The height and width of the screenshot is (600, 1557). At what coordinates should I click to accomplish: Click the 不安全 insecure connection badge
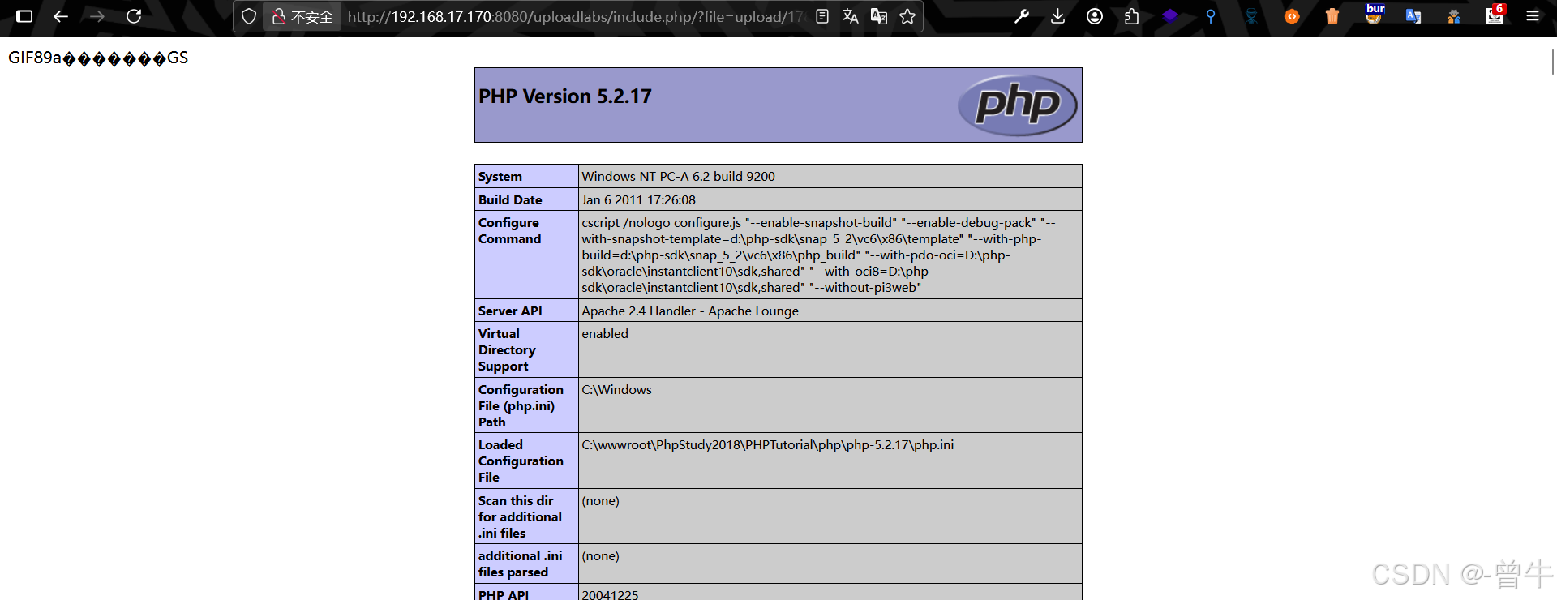pos(302,16)
